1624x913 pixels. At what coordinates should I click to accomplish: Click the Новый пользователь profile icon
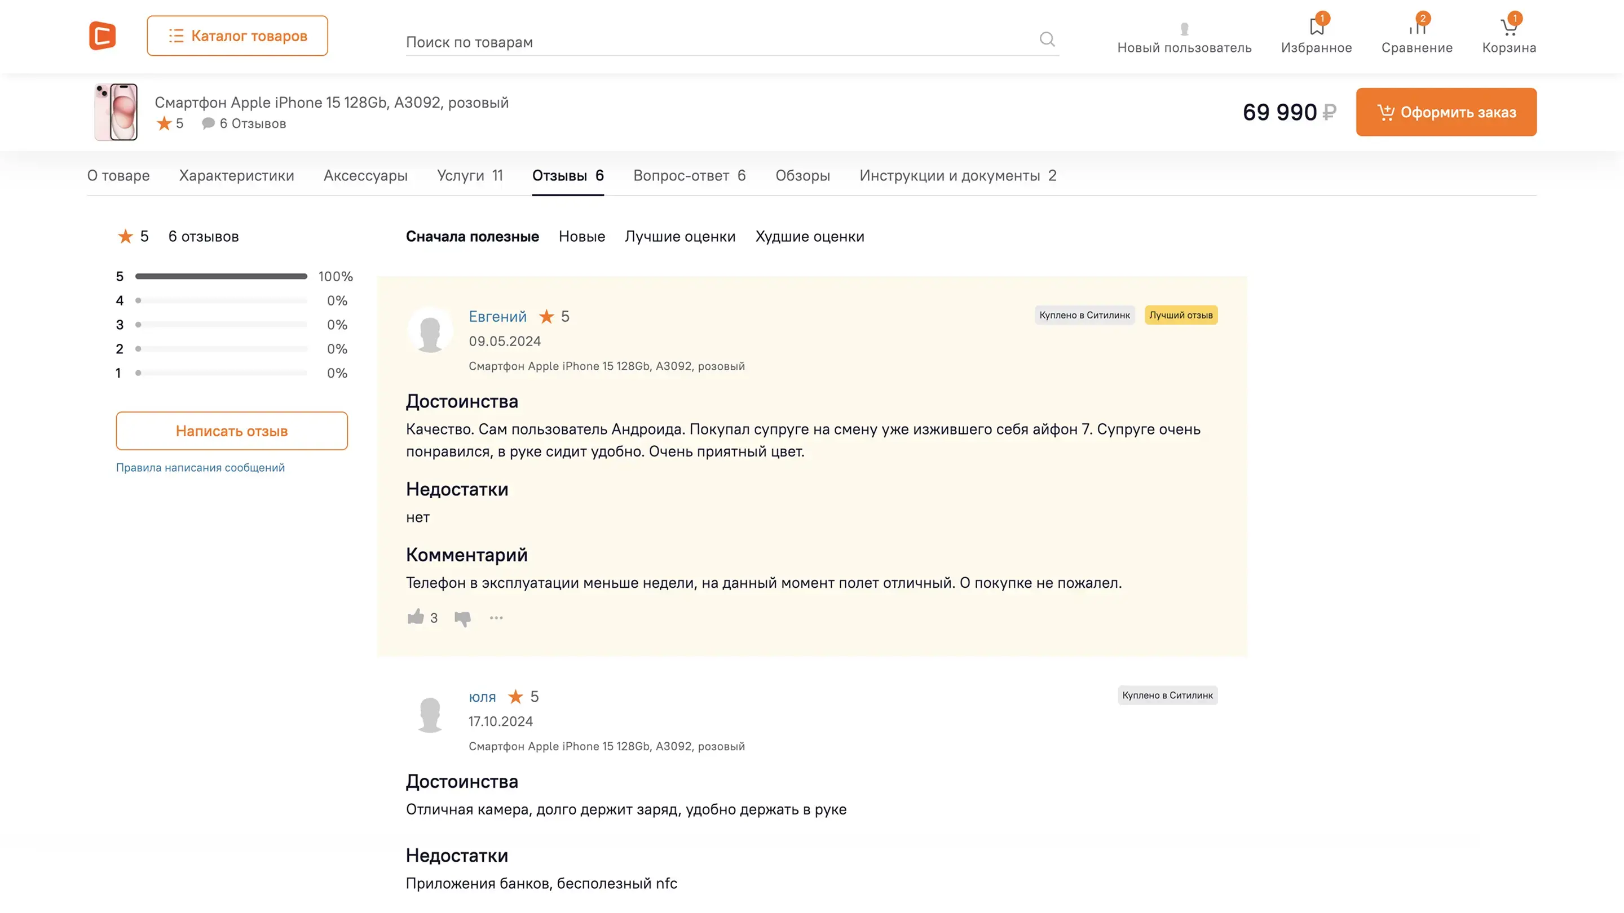[x=1184, y=29]
